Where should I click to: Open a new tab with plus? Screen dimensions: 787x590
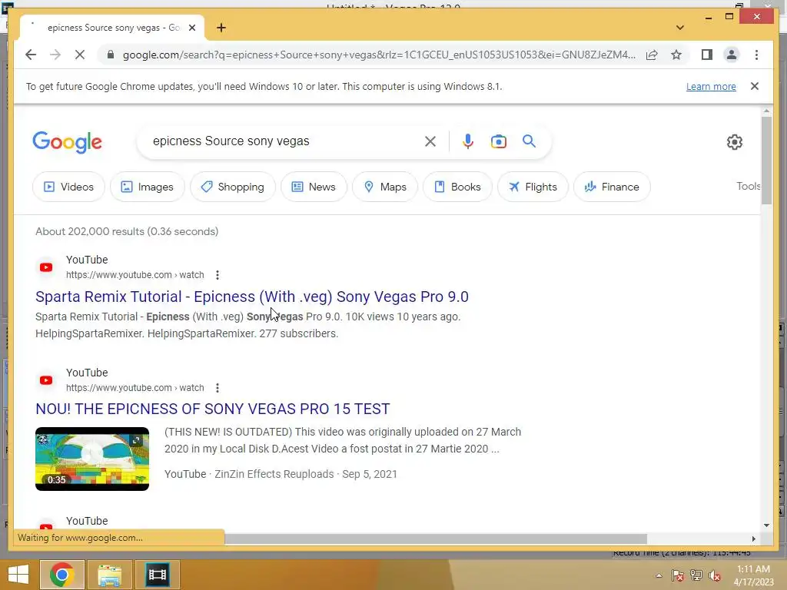[221, 28]
